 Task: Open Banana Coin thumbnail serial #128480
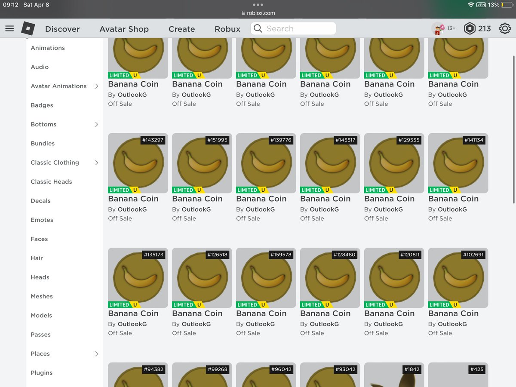coord(330,278)
